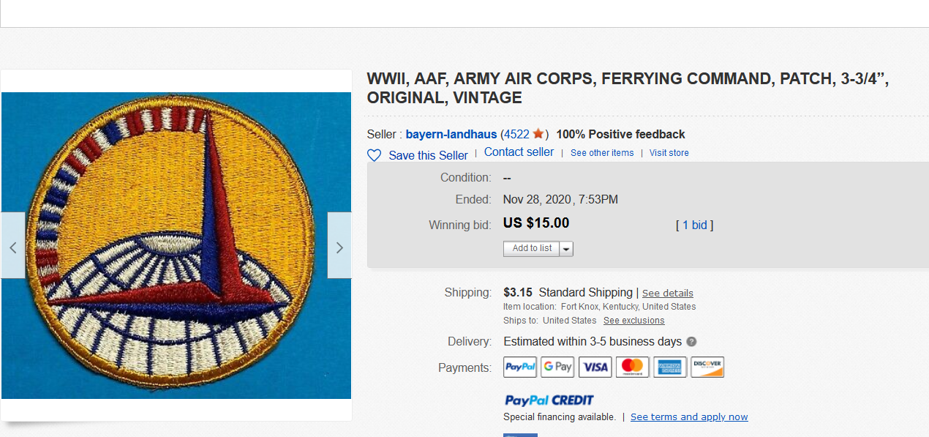The width and height of the screenshot is (929, 437).
Task: Click the next image arrow
Action: tap(339, 246)
